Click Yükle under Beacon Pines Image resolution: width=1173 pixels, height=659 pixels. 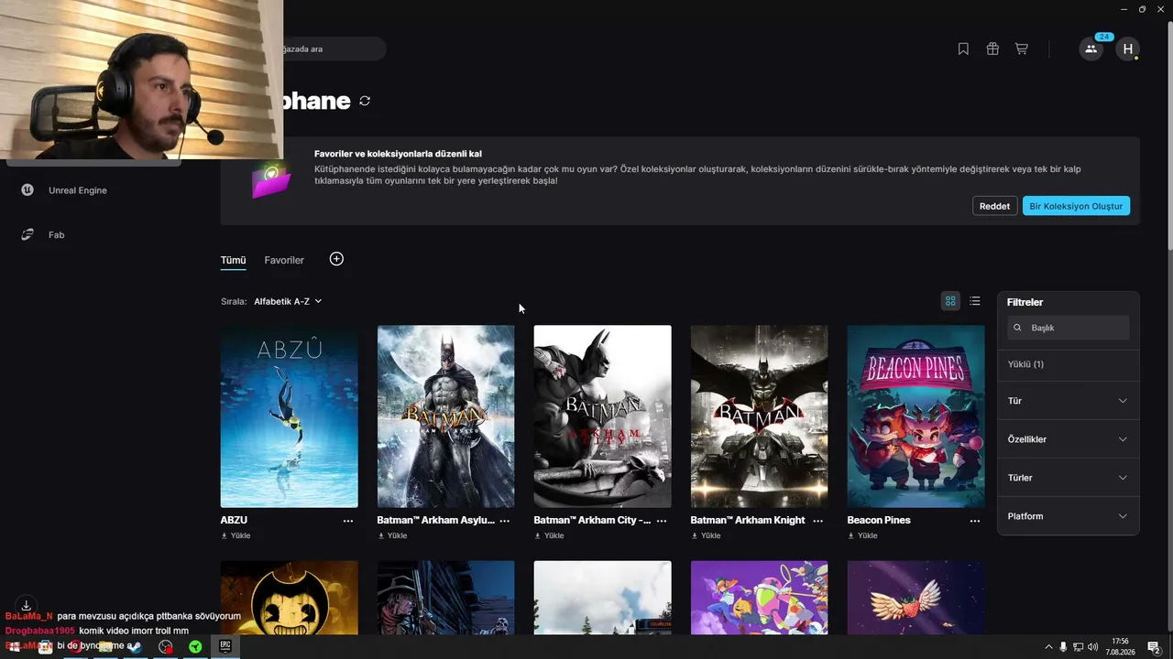pyautogui.click(x=863, y=535)
